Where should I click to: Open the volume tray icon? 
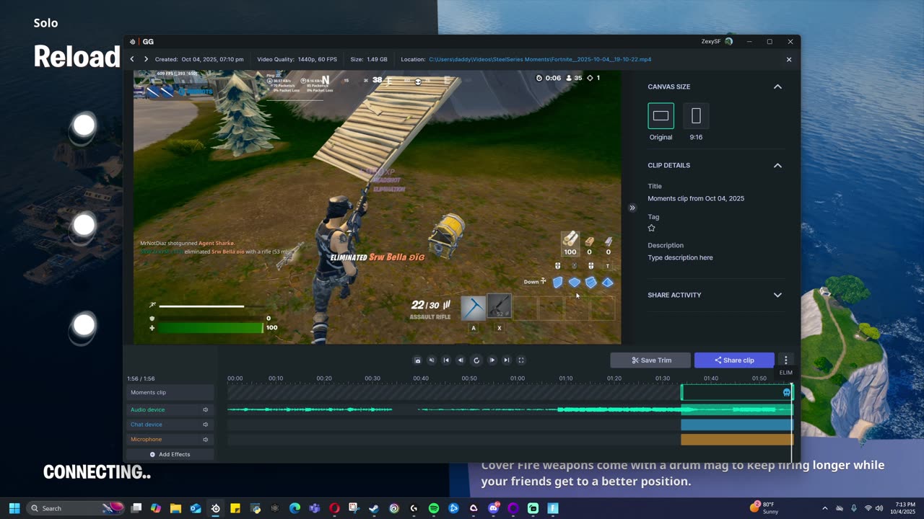[x=880, y=508]
